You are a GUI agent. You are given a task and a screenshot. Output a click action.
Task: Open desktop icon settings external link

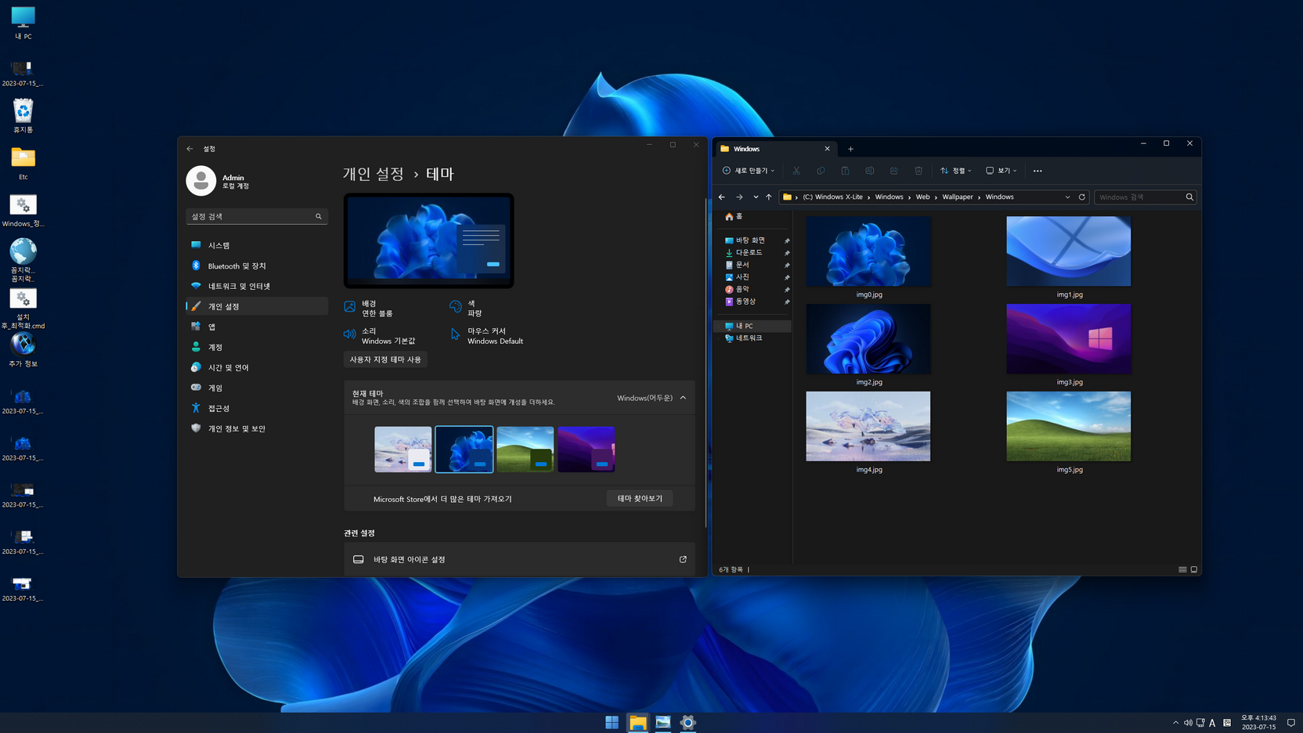[x=683, y=559]
